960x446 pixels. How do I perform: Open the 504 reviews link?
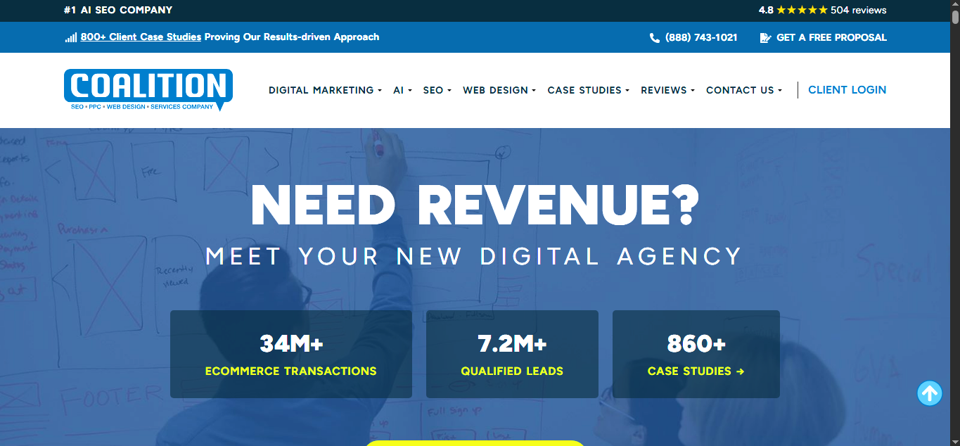coord(858,11)
